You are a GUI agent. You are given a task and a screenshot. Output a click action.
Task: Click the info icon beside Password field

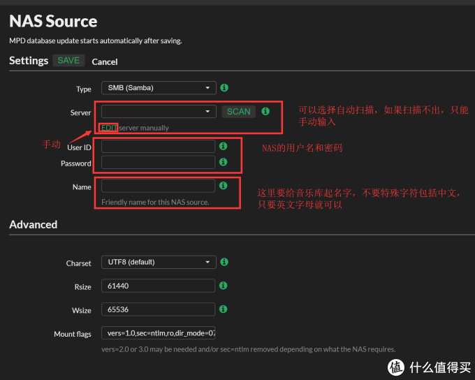(224, 162)
